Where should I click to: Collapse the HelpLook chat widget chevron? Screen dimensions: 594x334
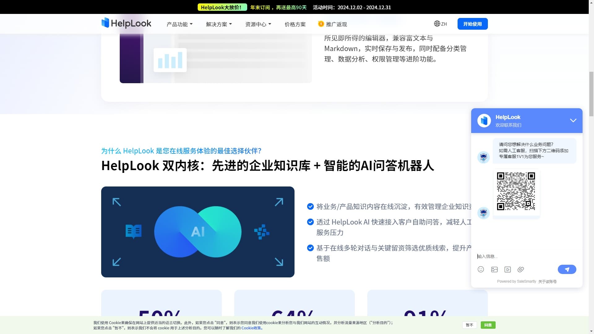pos(573,121)
